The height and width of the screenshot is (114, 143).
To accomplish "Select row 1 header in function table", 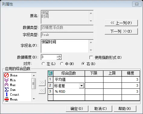I will pyautogui.click(x=50, y=79).
